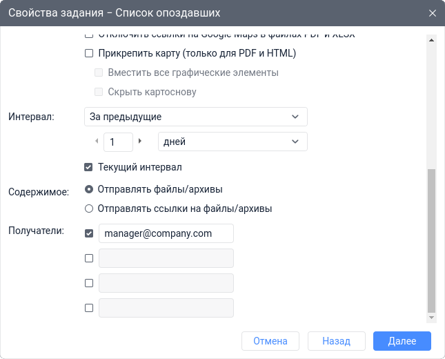Disable the manager@company.com recipient checkbox
Image resolution: width=445 pixels, height=359 pixels.
click(x=88, y=233)
